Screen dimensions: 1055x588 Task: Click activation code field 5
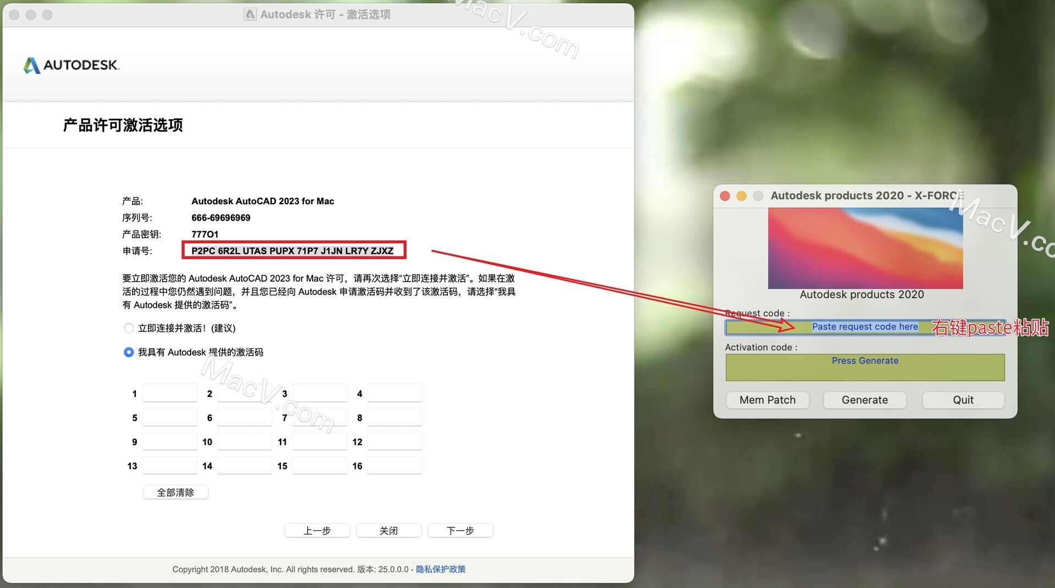pyautogui.click(x=170, y=418)
